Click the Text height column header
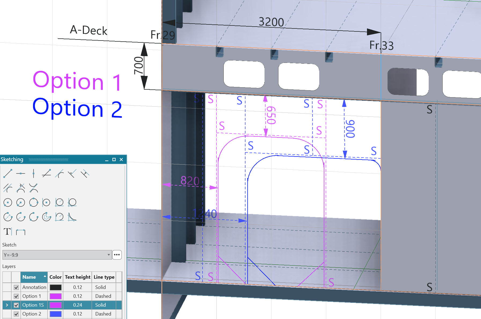The height and width of the screenshot is (319, 481). pos(78,277)
